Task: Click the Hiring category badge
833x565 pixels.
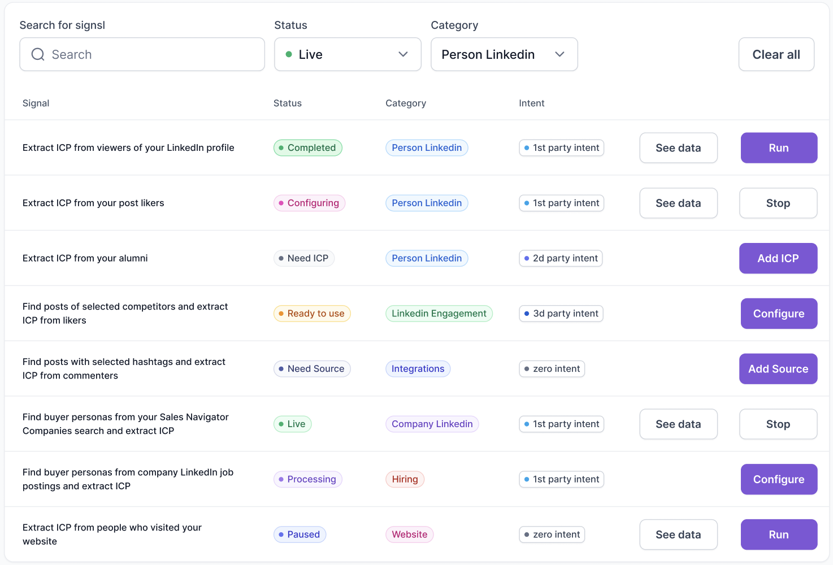Action: pos(405,479)
